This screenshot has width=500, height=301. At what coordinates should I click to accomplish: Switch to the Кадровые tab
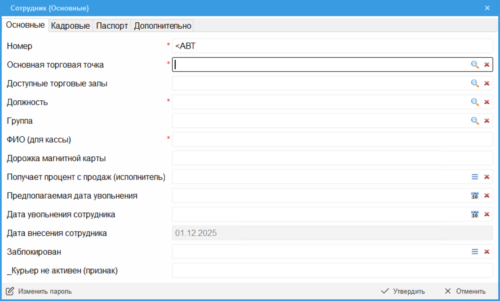click(70, 26)
